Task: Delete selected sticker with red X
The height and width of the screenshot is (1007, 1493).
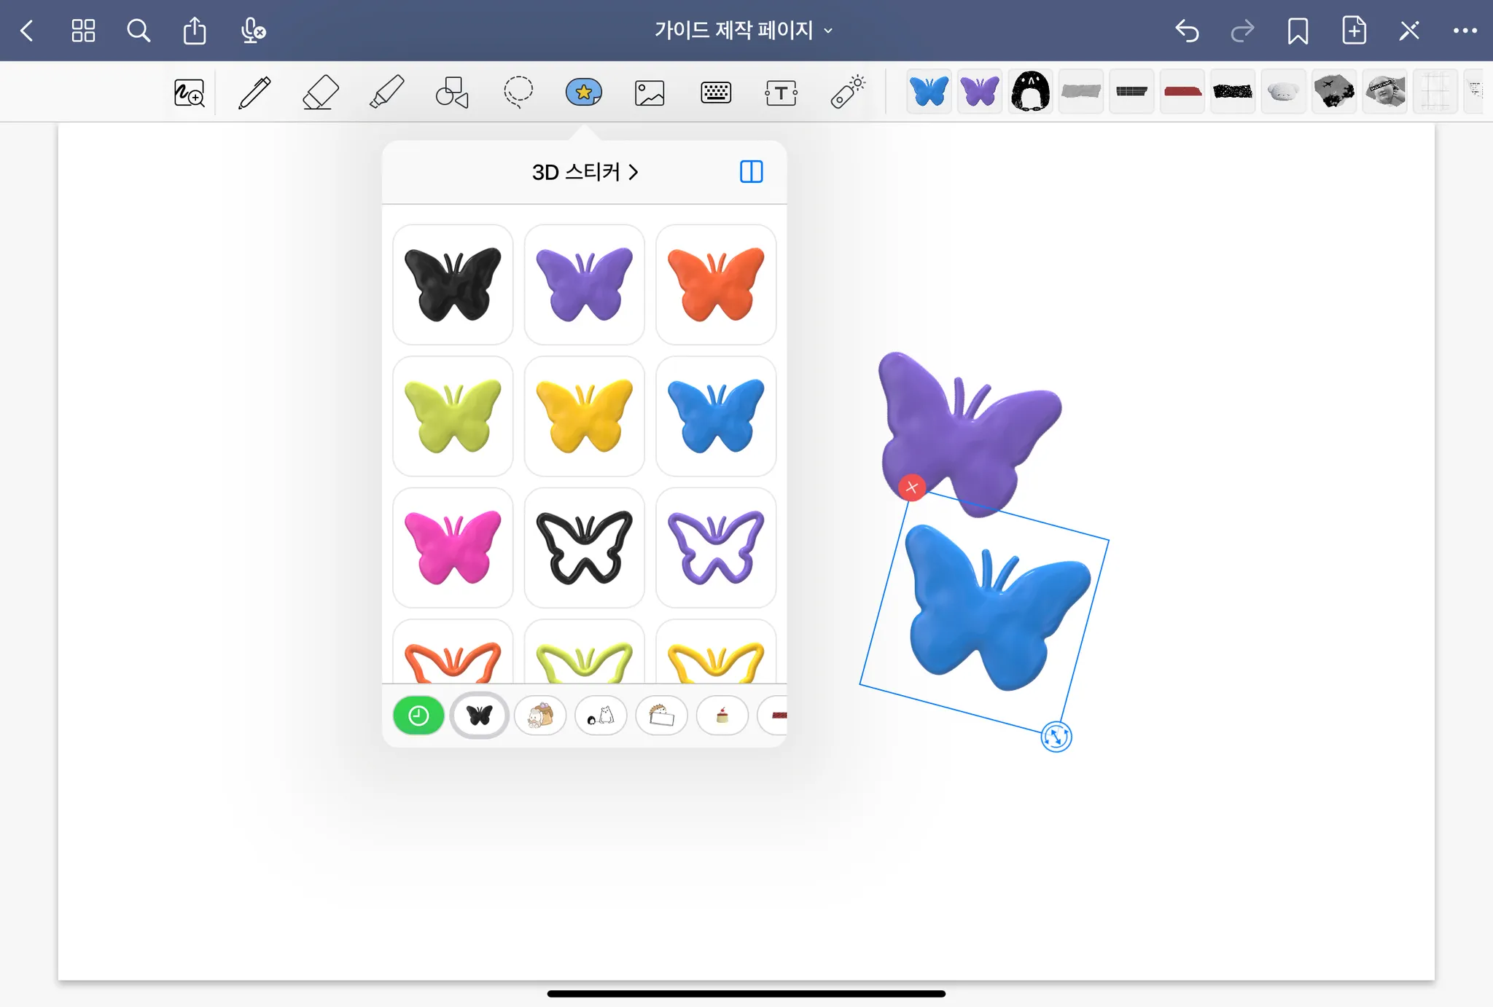Action: point(912,487)
